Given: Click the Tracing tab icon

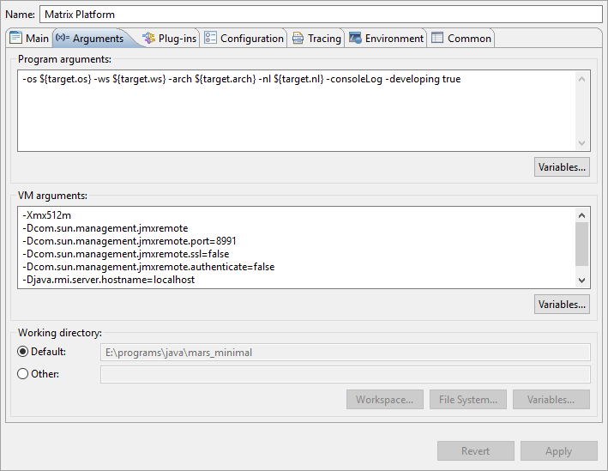Looking at the screenshot, I should 298,39.
